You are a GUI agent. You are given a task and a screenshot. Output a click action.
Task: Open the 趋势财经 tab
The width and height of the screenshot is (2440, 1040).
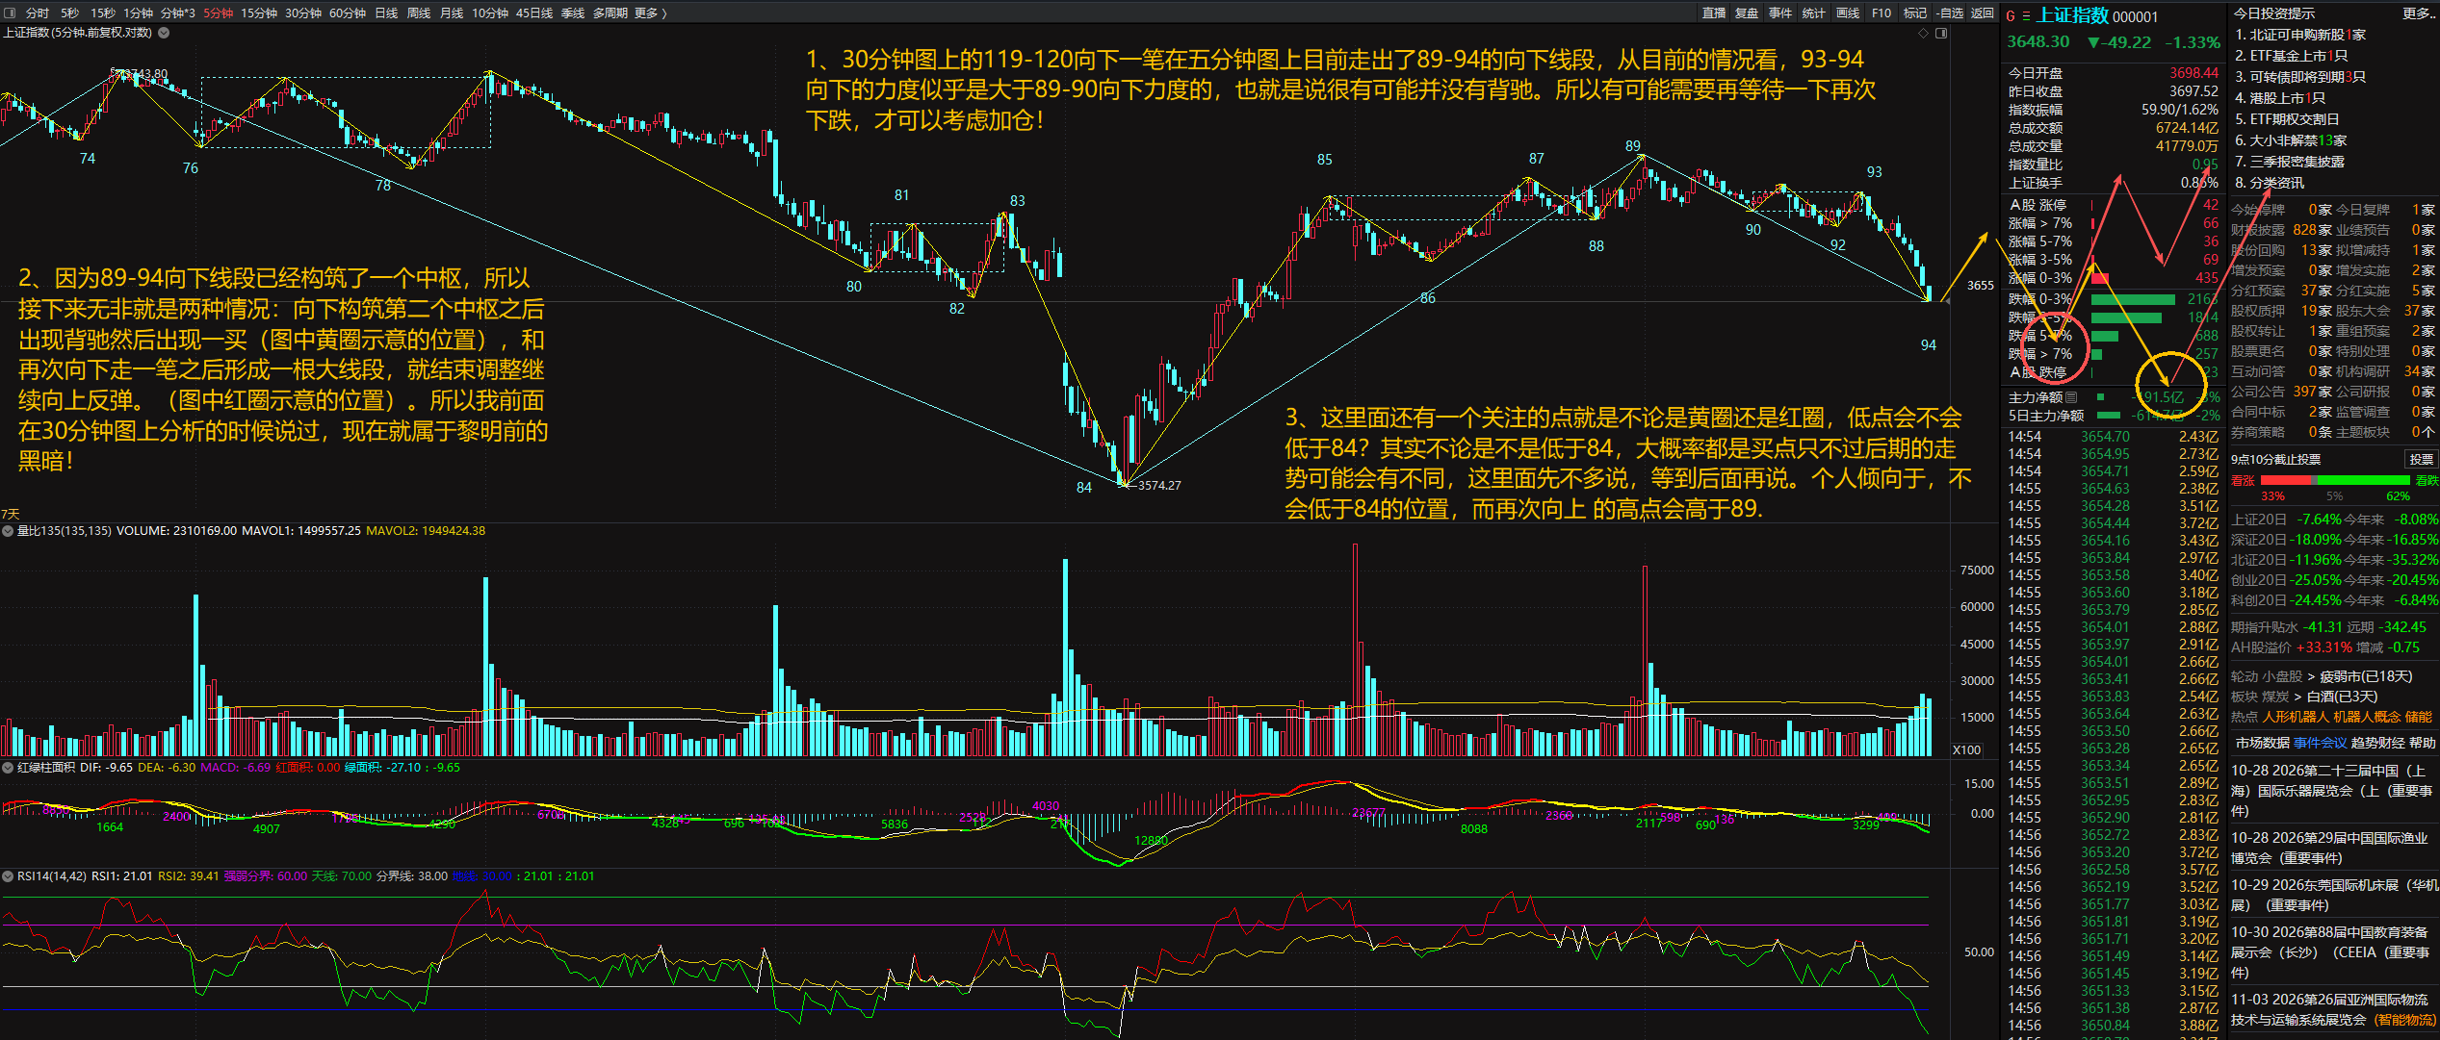2377,742
